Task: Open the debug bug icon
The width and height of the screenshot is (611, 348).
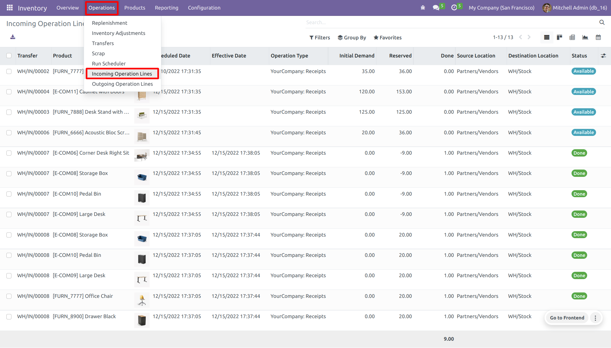Action: click(x=423, y=8)
